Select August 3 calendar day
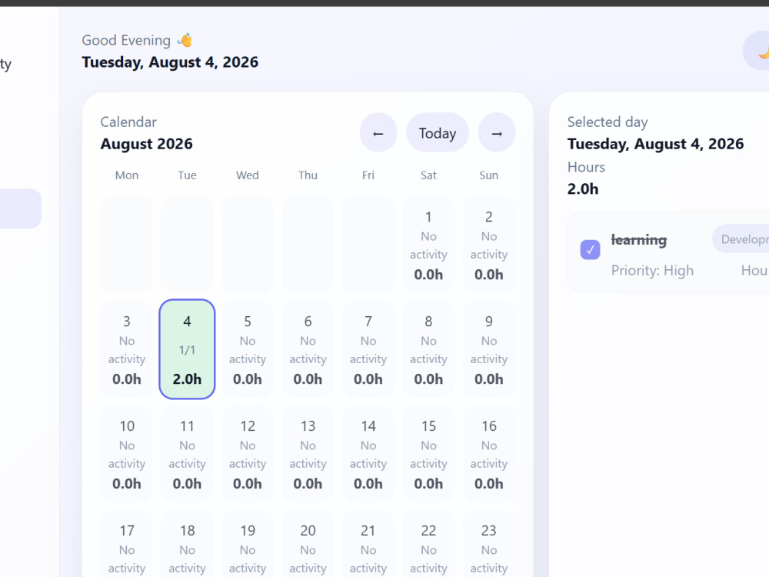Screen dimensions: 769x577 click(x=127, y=349)
